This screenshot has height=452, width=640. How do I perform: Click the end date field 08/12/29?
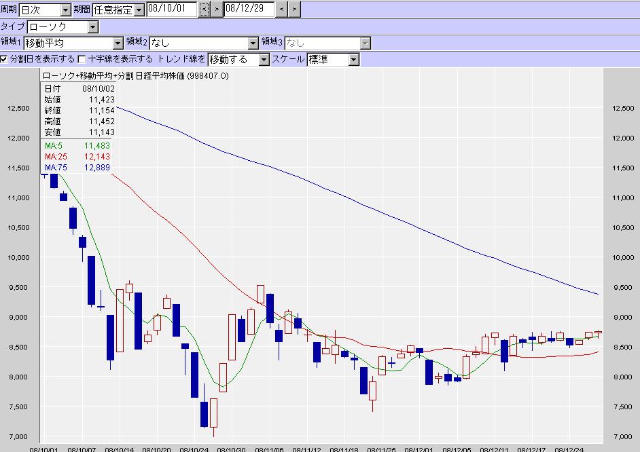(248, 10)
